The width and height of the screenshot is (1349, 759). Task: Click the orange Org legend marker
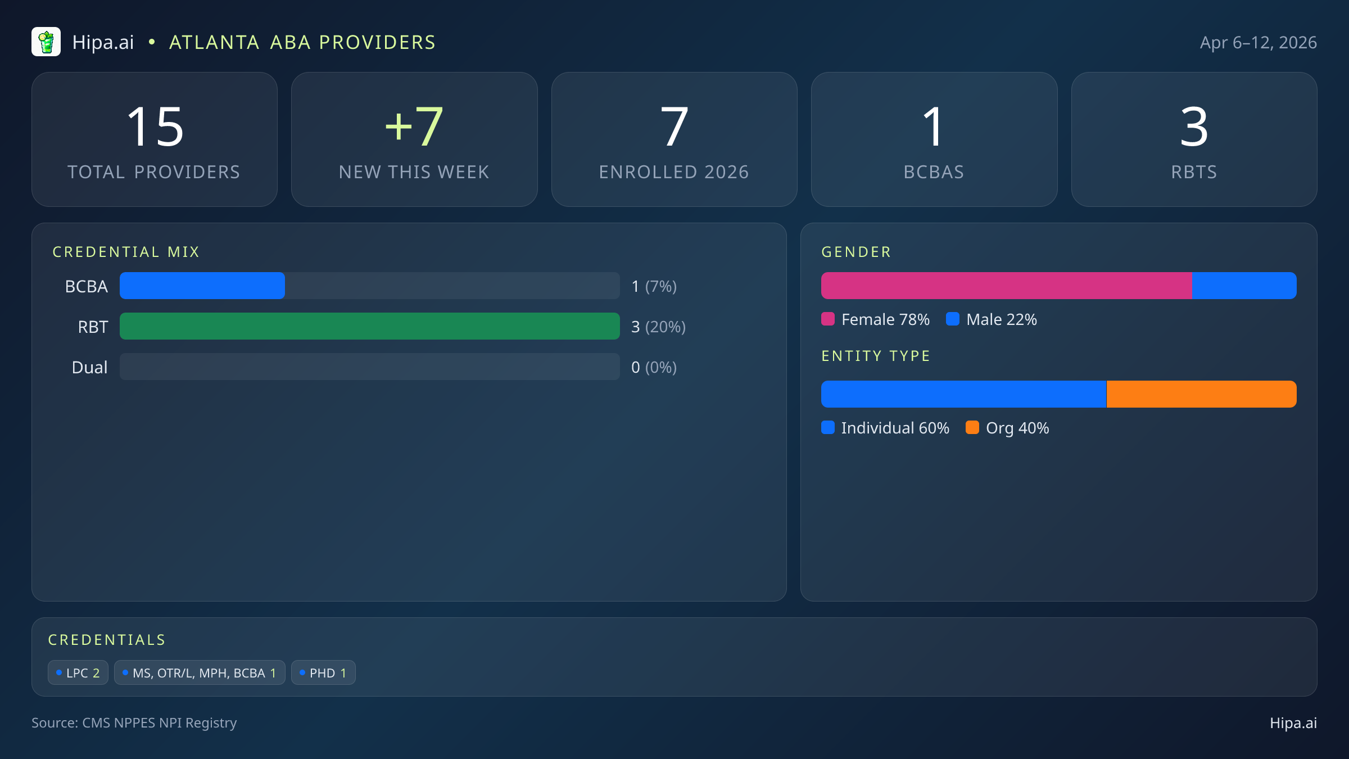point(974,428)
